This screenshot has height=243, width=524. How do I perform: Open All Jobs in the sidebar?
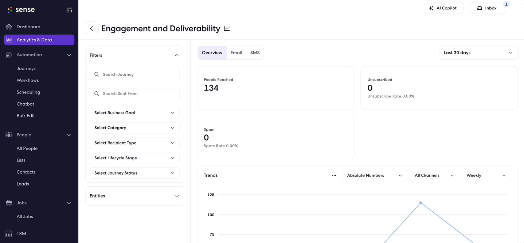[x=25, y=216]
